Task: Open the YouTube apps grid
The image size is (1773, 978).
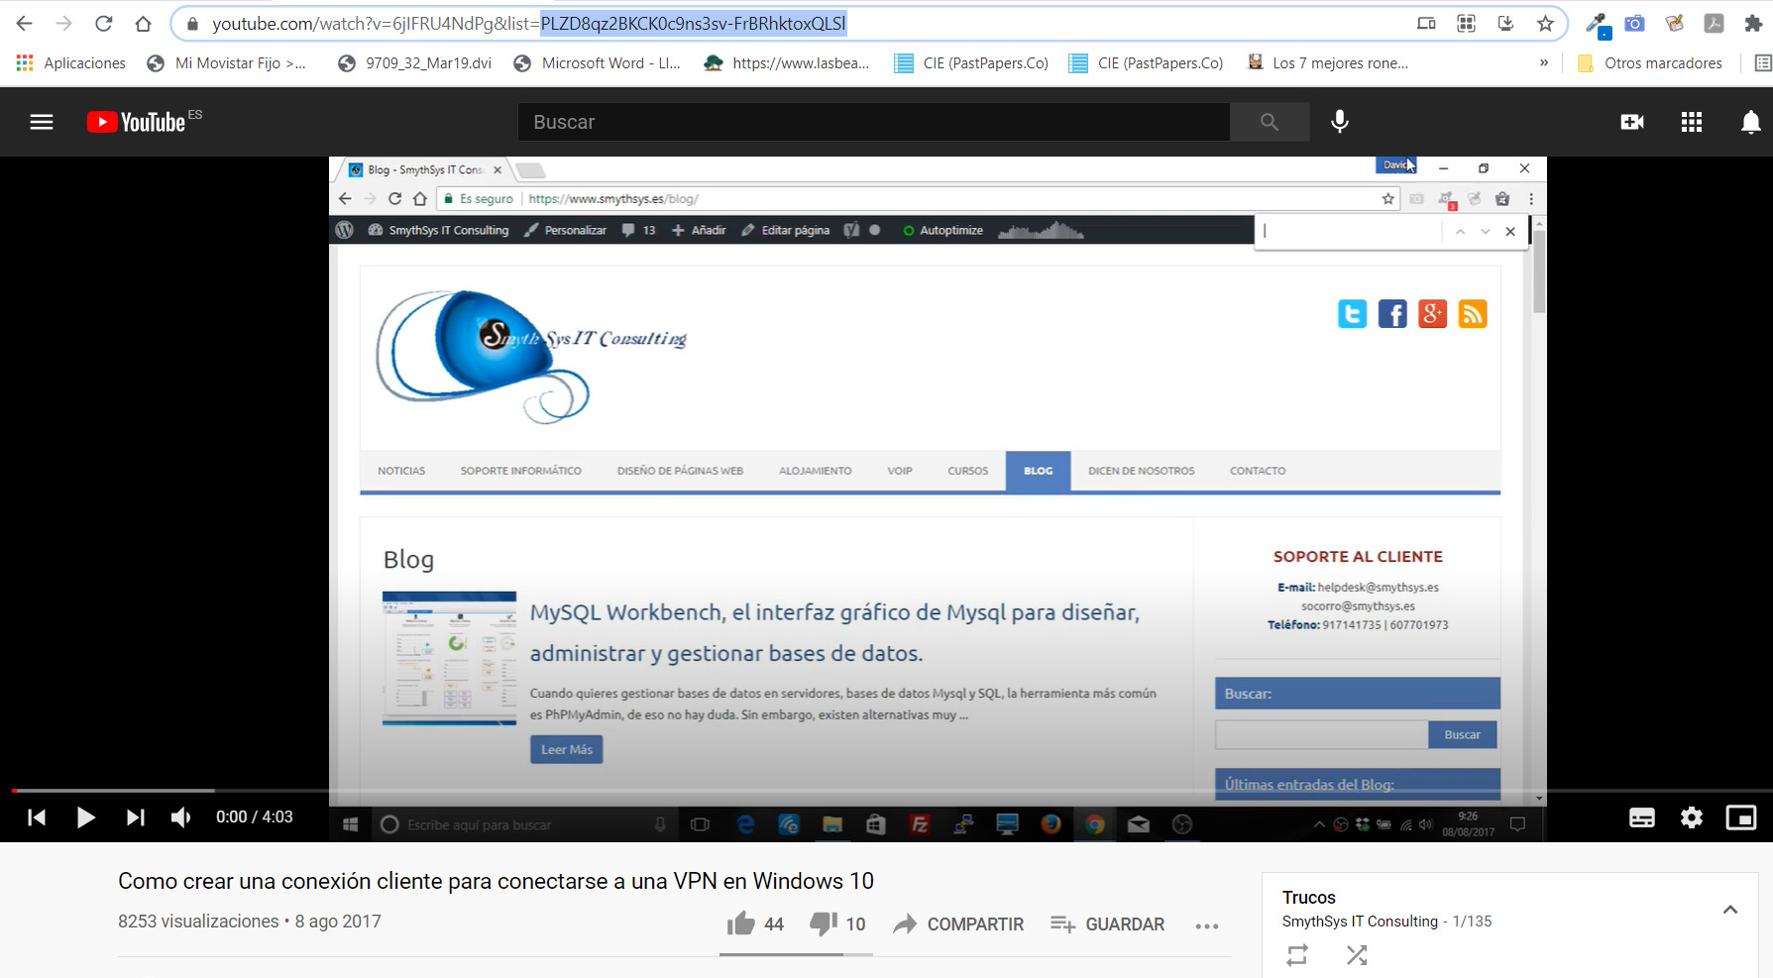Action: pos(1692,122)
